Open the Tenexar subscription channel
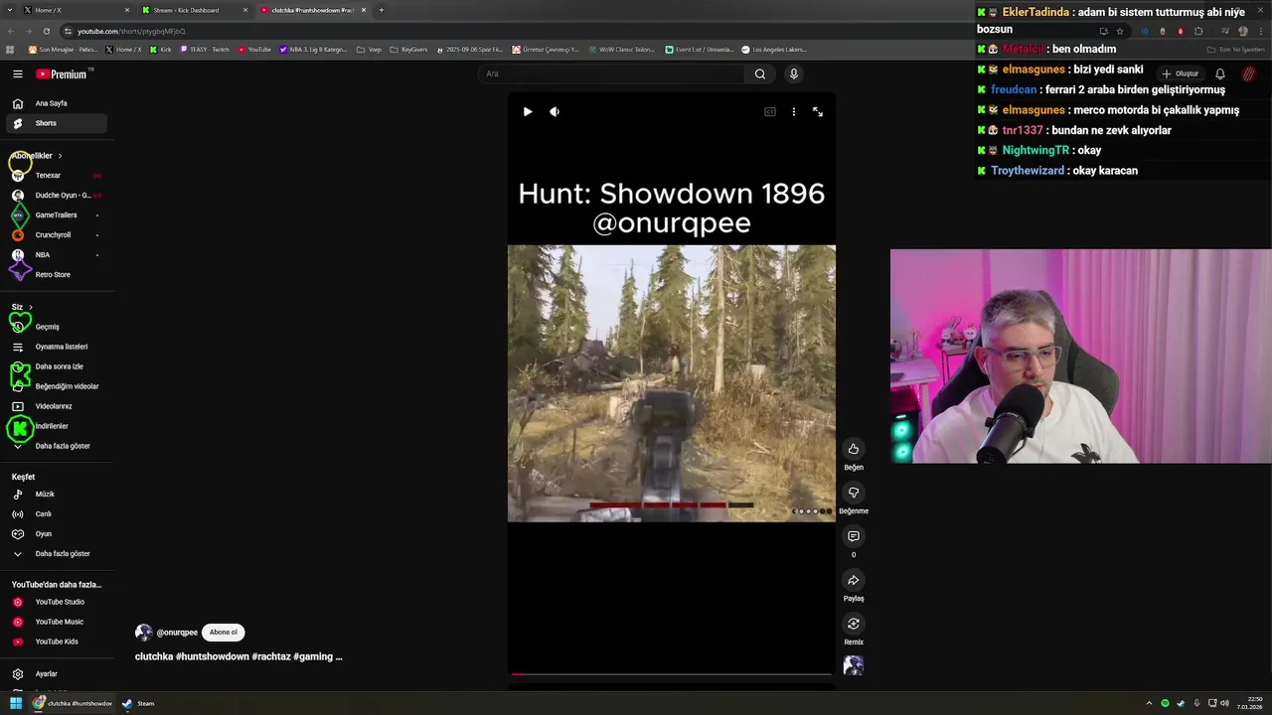This screenshot has height=715, width=1272. click(56, 176)
